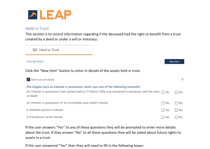Select Yes for disabled person's interest

(x=163, y=110)
